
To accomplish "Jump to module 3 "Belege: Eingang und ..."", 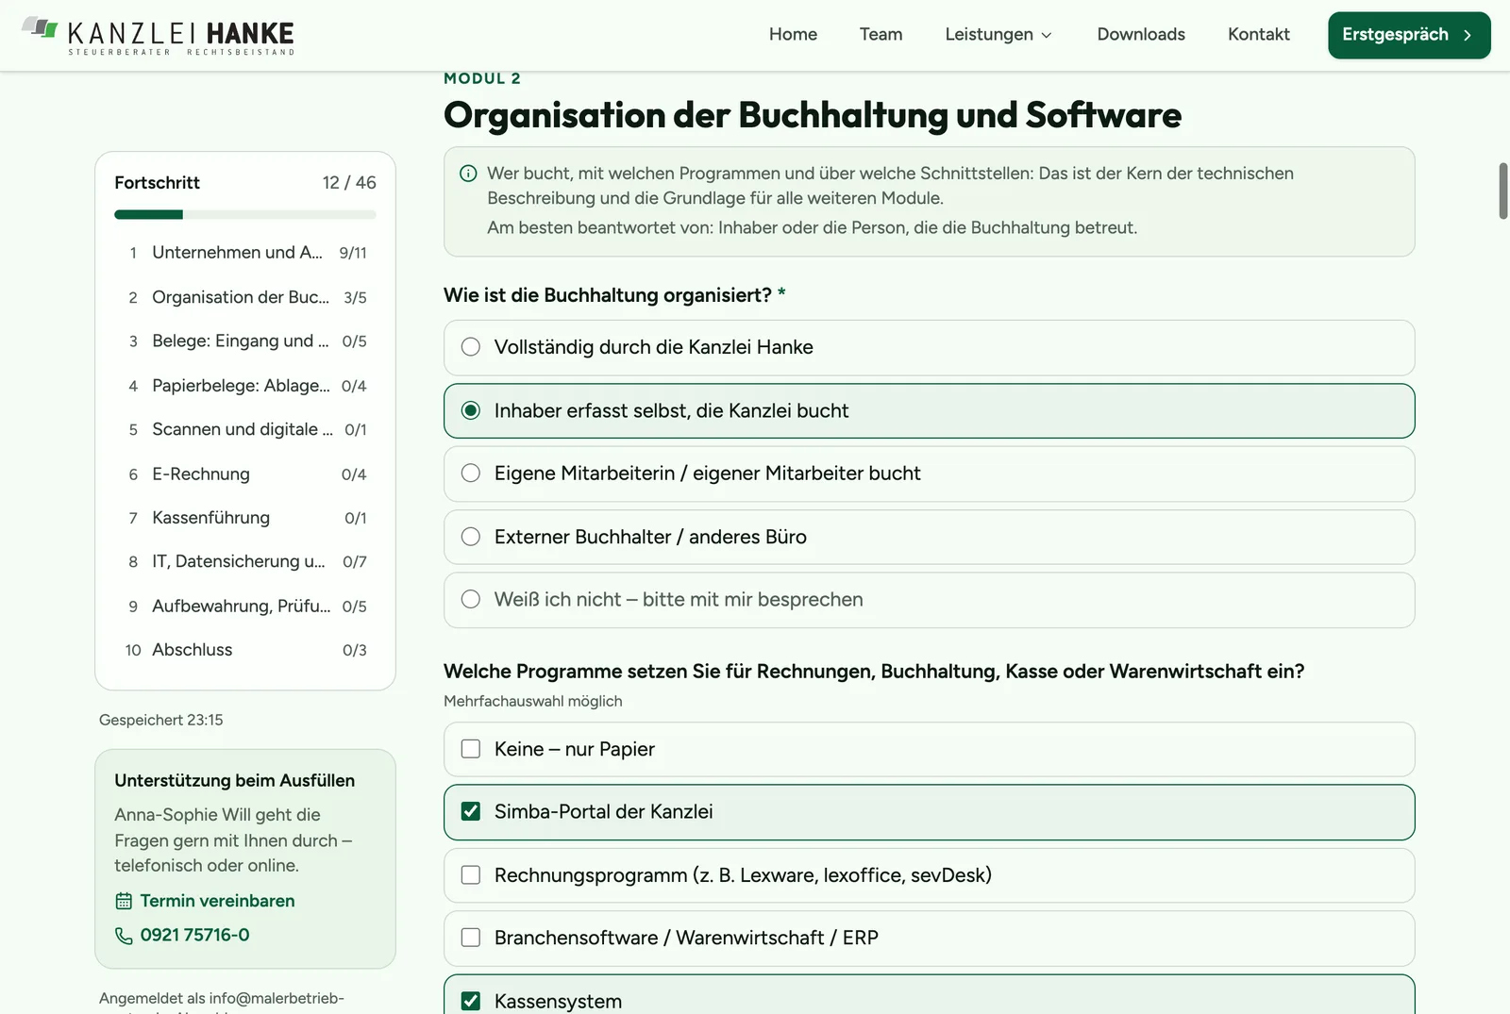I will click(245, 341).
